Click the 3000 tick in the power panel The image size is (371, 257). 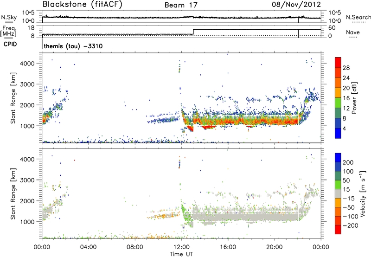coord(27,84)
